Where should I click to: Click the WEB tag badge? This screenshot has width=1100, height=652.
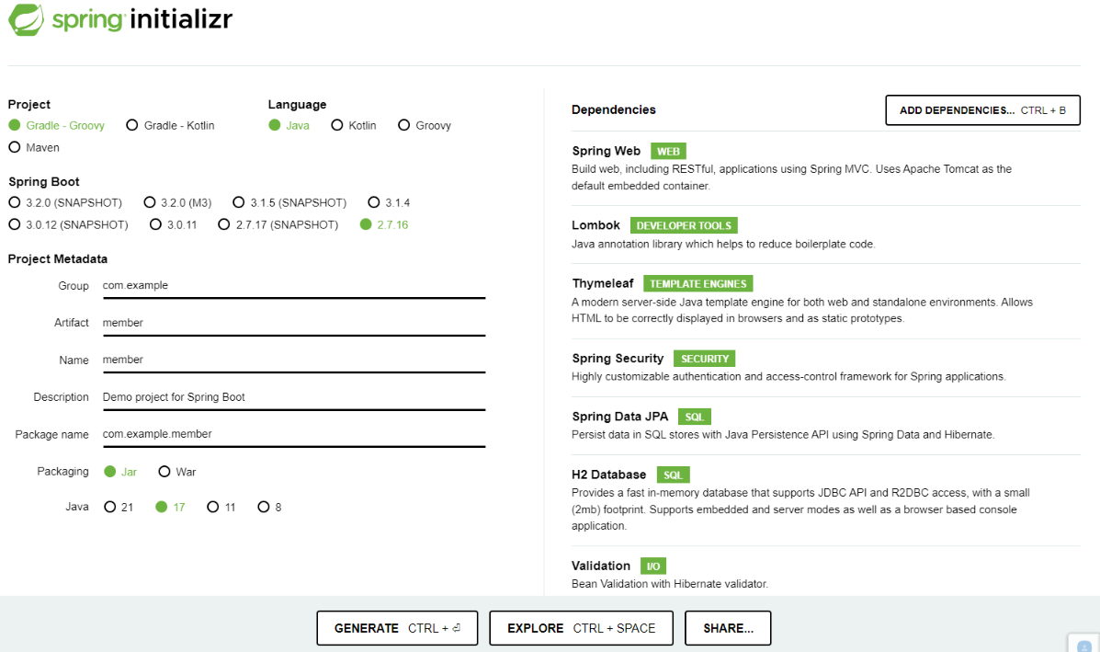[x=669, y=151]
